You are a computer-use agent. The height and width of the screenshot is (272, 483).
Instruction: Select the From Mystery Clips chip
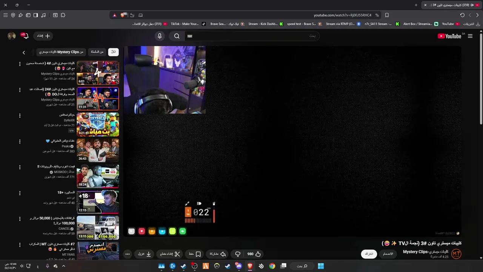point(61,52)
